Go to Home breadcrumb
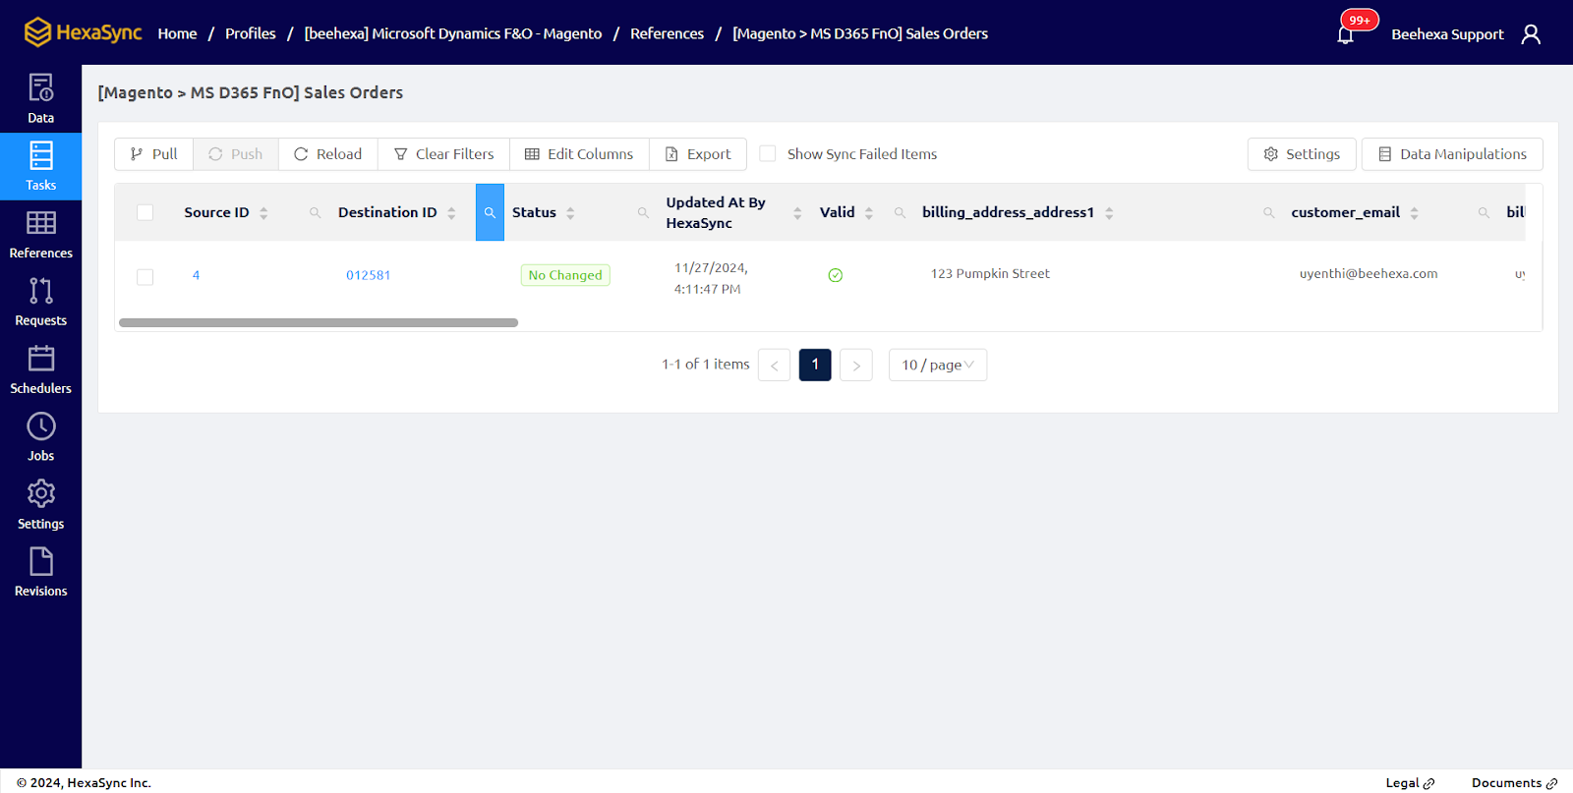1573x793 pixels. [x=177, y=33]
